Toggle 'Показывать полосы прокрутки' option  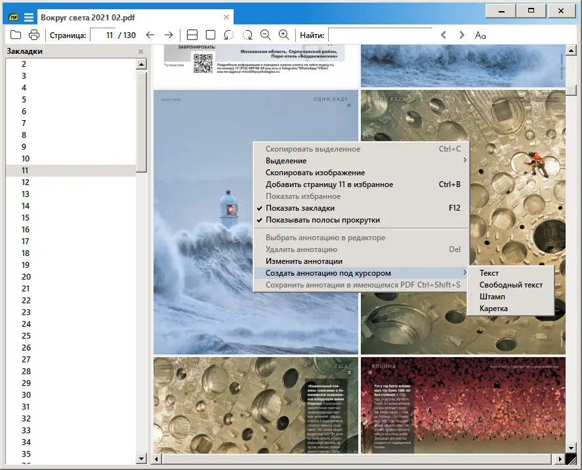tap(322, 220)
